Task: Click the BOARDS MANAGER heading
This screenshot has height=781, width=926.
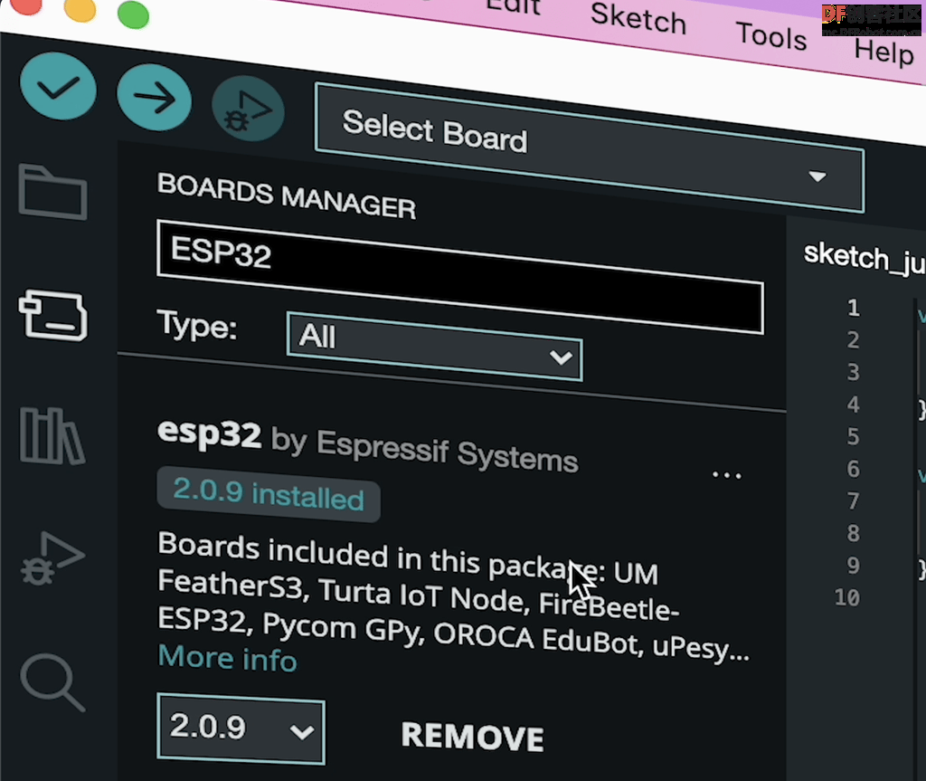Action: [287, 196]
